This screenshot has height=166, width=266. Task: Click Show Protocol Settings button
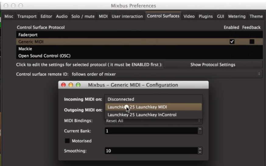[x=213, y=65]
